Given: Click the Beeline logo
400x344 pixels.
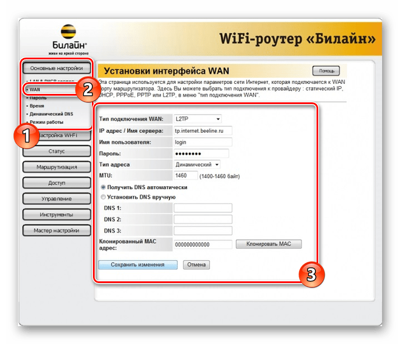Looking at the screenshot, I should pos(68,40).
